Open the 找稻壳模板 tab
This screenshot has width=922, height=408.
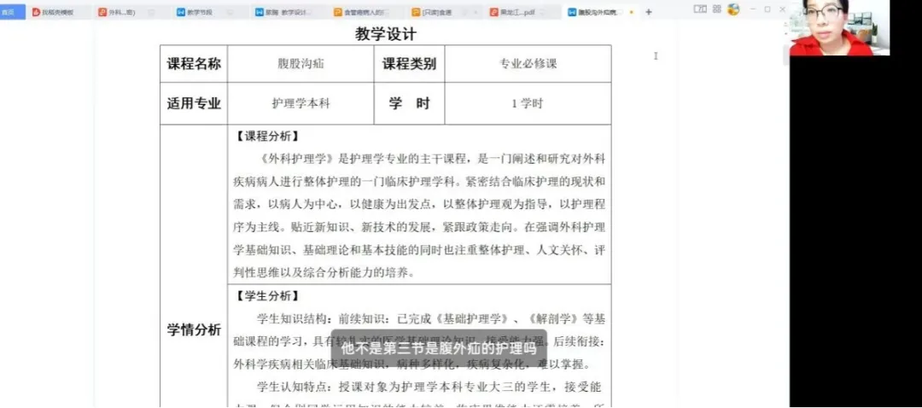[x=53, y=13]
